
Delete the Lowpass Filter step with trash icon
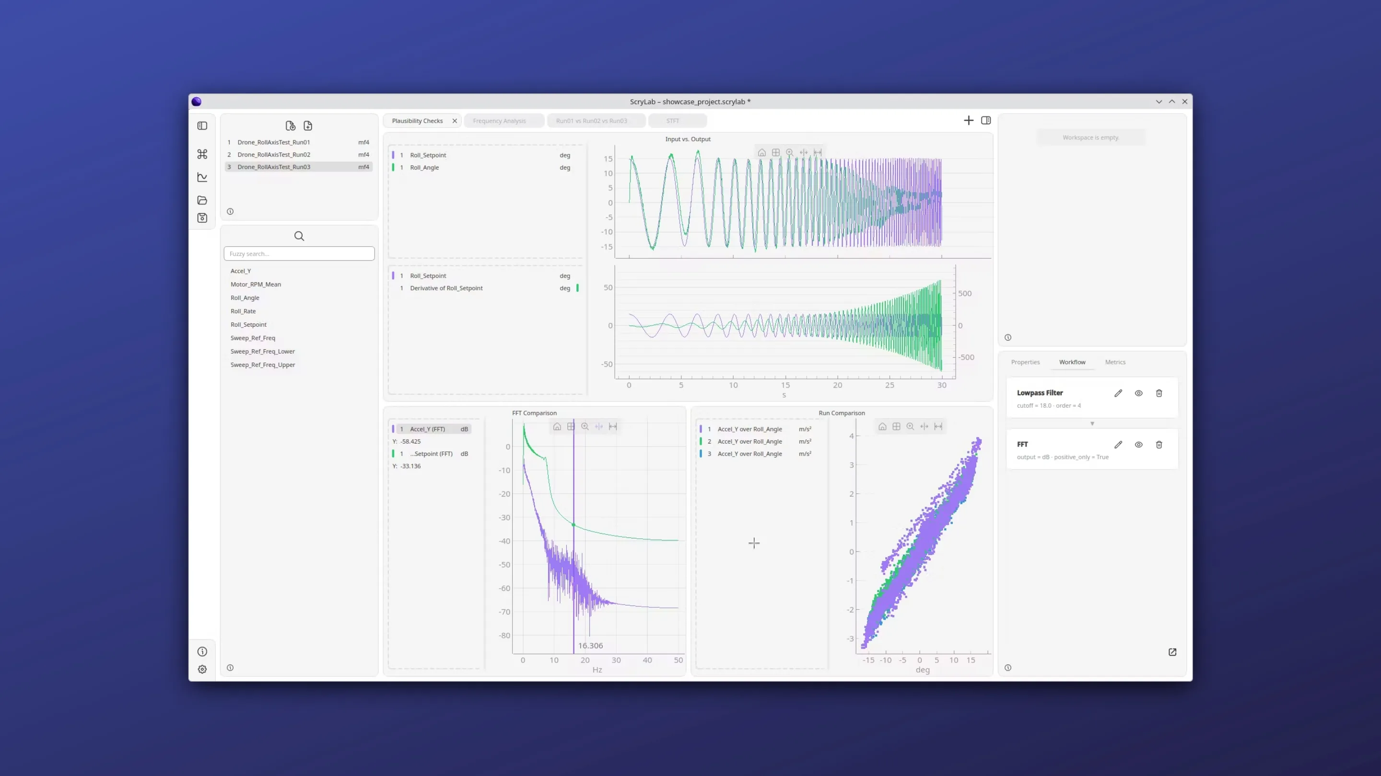[x=1159, y=393]
